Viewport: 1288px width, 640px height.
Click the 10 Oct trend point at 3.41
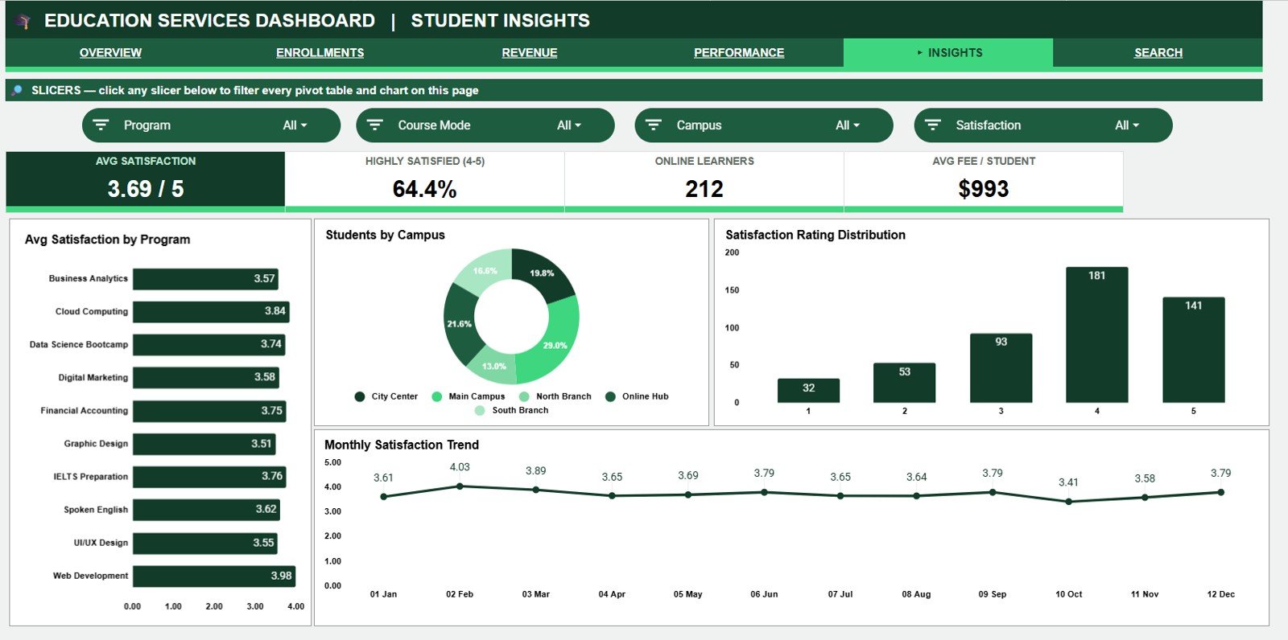[1069, 502]
